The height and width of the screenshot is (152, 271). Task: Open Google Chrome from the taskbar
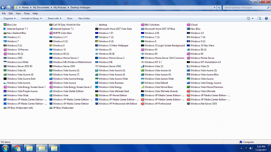17,148
